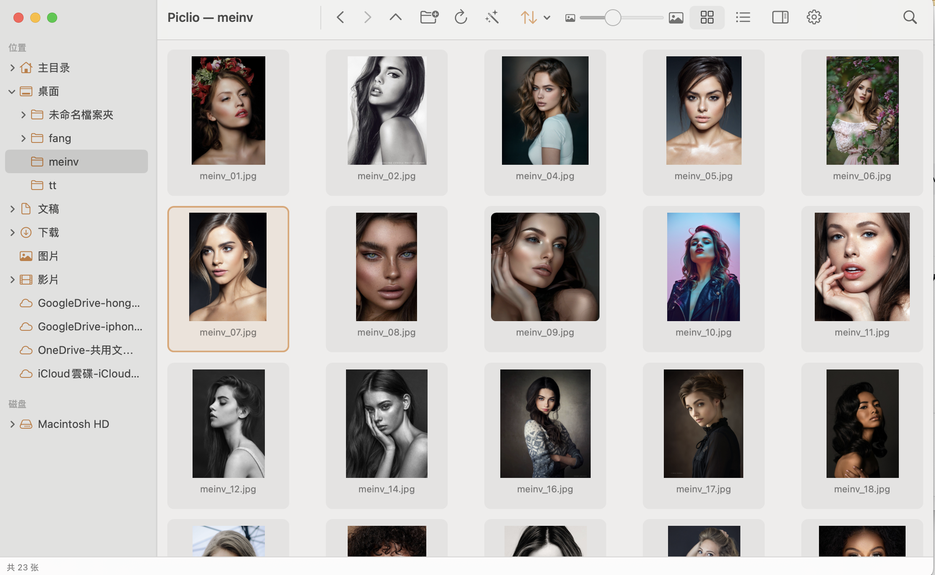Create a new folder
Image resolution: width=935 pixels, height=575 pixels.
tap(429, 17)
